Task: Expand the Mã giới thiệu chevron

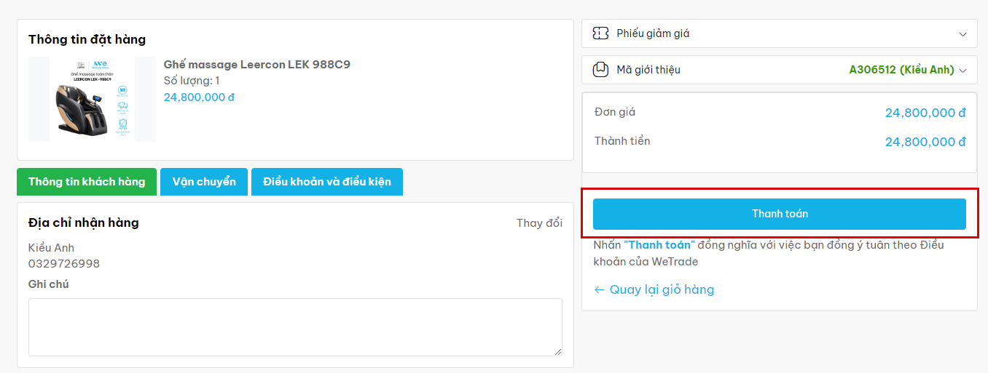Action: tap(963, 71)
